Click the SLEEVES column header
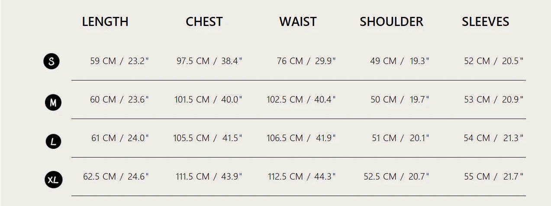This screenshot has width=551, height=206. (x=485, y=22)
